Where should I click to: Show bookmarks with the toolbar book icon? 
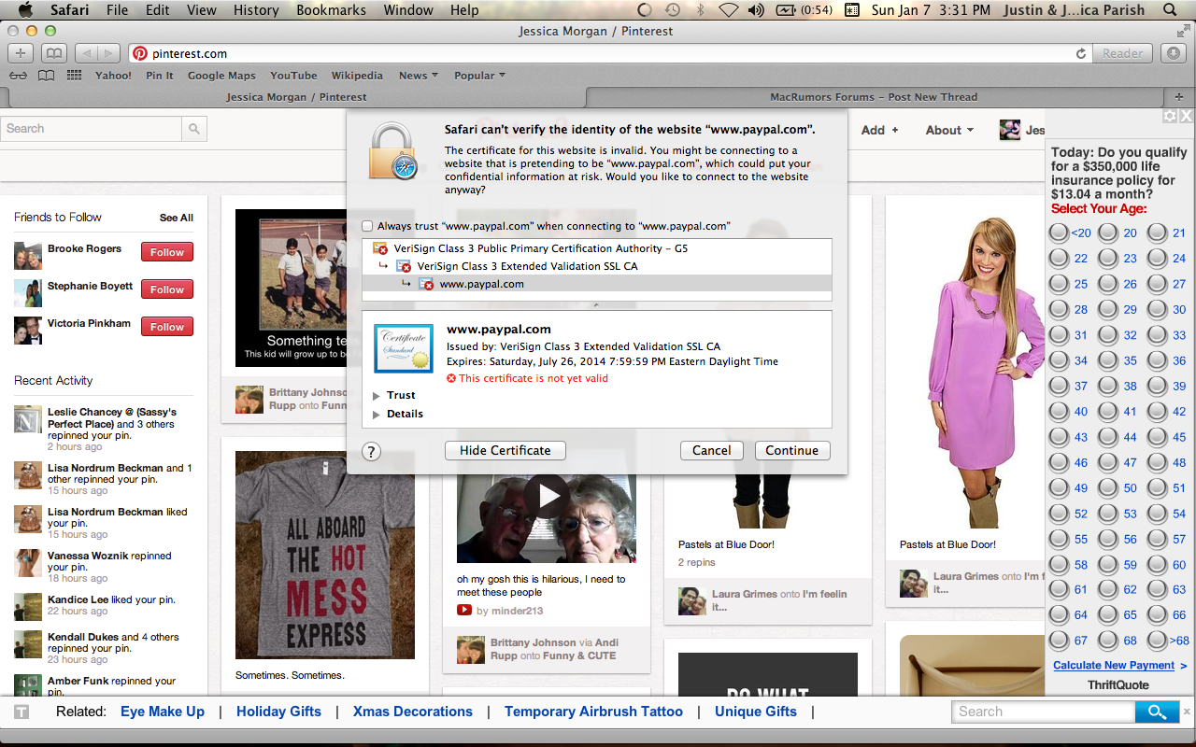tap(54, 53)
